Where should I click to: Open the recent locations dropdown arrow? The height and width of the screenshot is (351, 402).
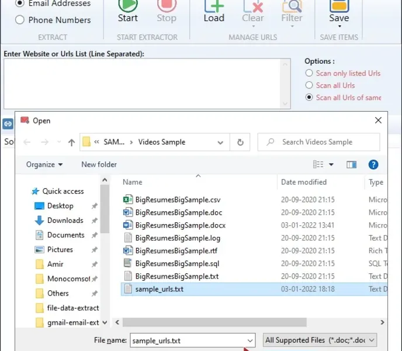click(x=59, y=142)
